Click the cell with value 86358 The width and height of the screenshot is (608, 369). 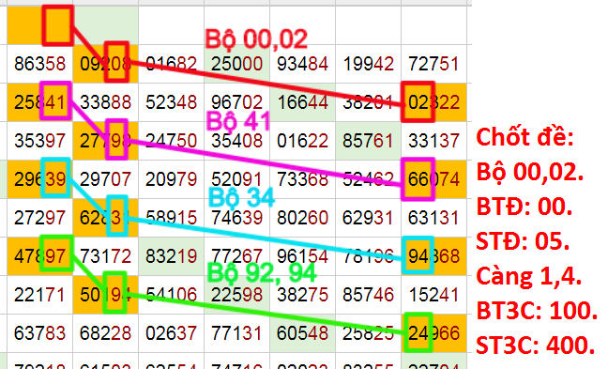pos(40,64)
